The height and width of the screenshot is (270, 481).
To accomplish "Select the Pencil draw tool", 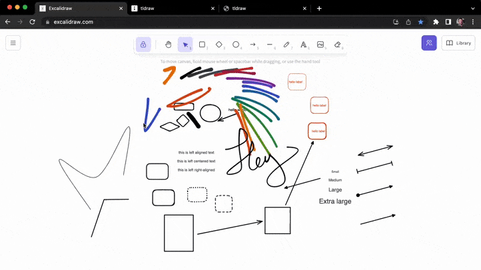I will click(x=286, y=45).
